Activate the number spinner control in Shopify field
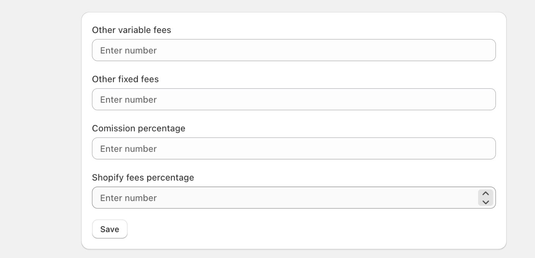 click(x=485, y=198)
